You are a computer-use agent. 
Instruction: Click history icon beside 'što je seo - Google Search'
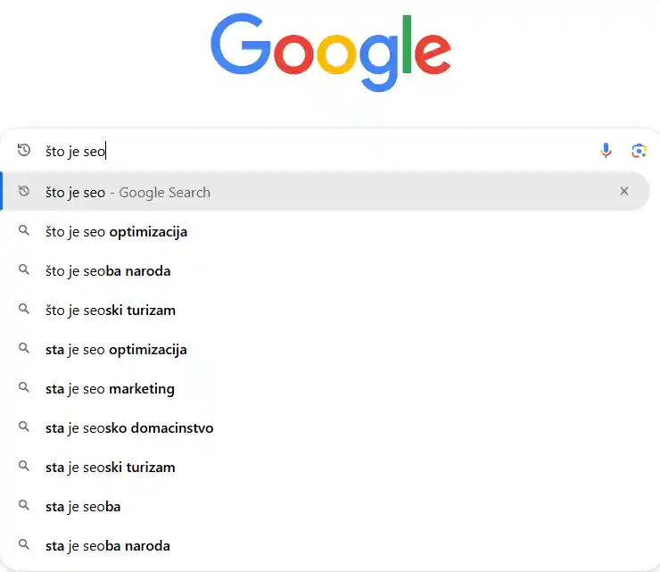(x=24, y=192)
